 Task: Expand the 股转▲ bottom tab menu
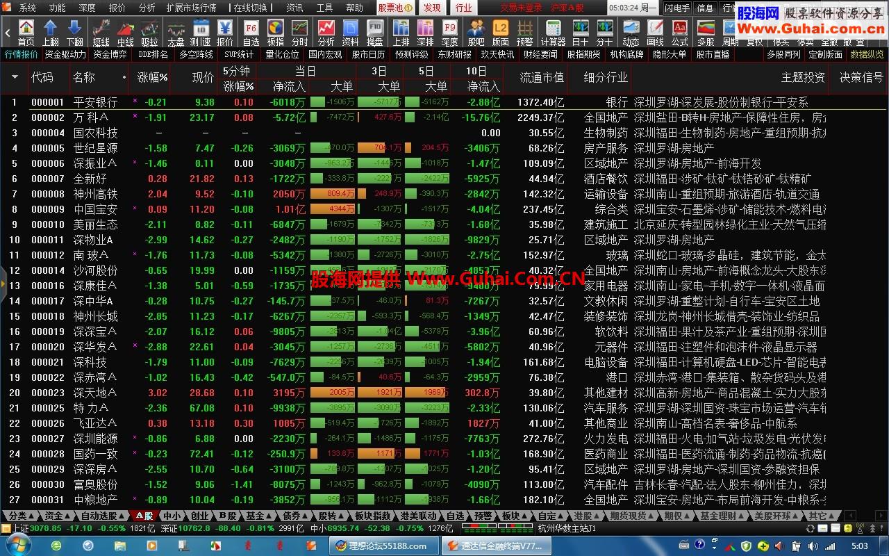pos(331,516)
